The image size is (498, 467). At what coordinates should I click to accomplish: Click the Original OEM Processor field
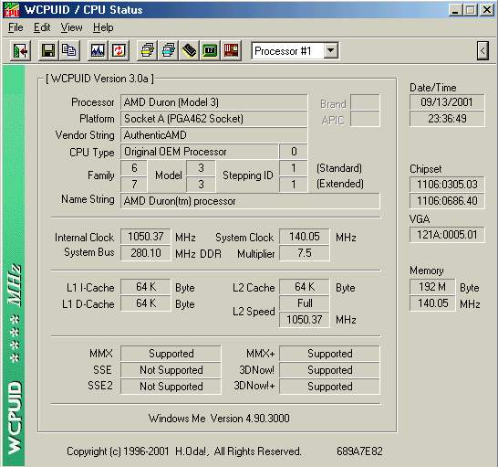[200, 152]
